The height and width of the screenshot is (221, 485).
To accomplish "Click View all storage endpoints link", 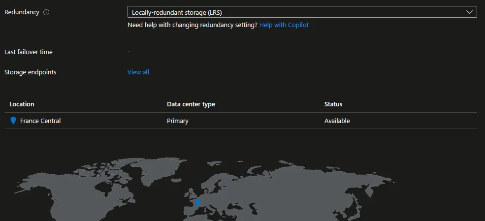I will tap(138, 72).
